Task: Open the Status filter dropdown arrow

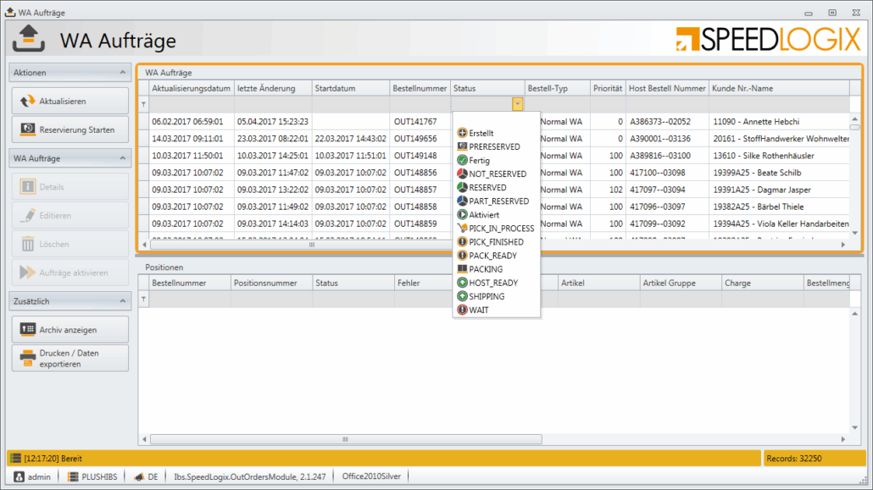Action: click(x=517, y=104)
